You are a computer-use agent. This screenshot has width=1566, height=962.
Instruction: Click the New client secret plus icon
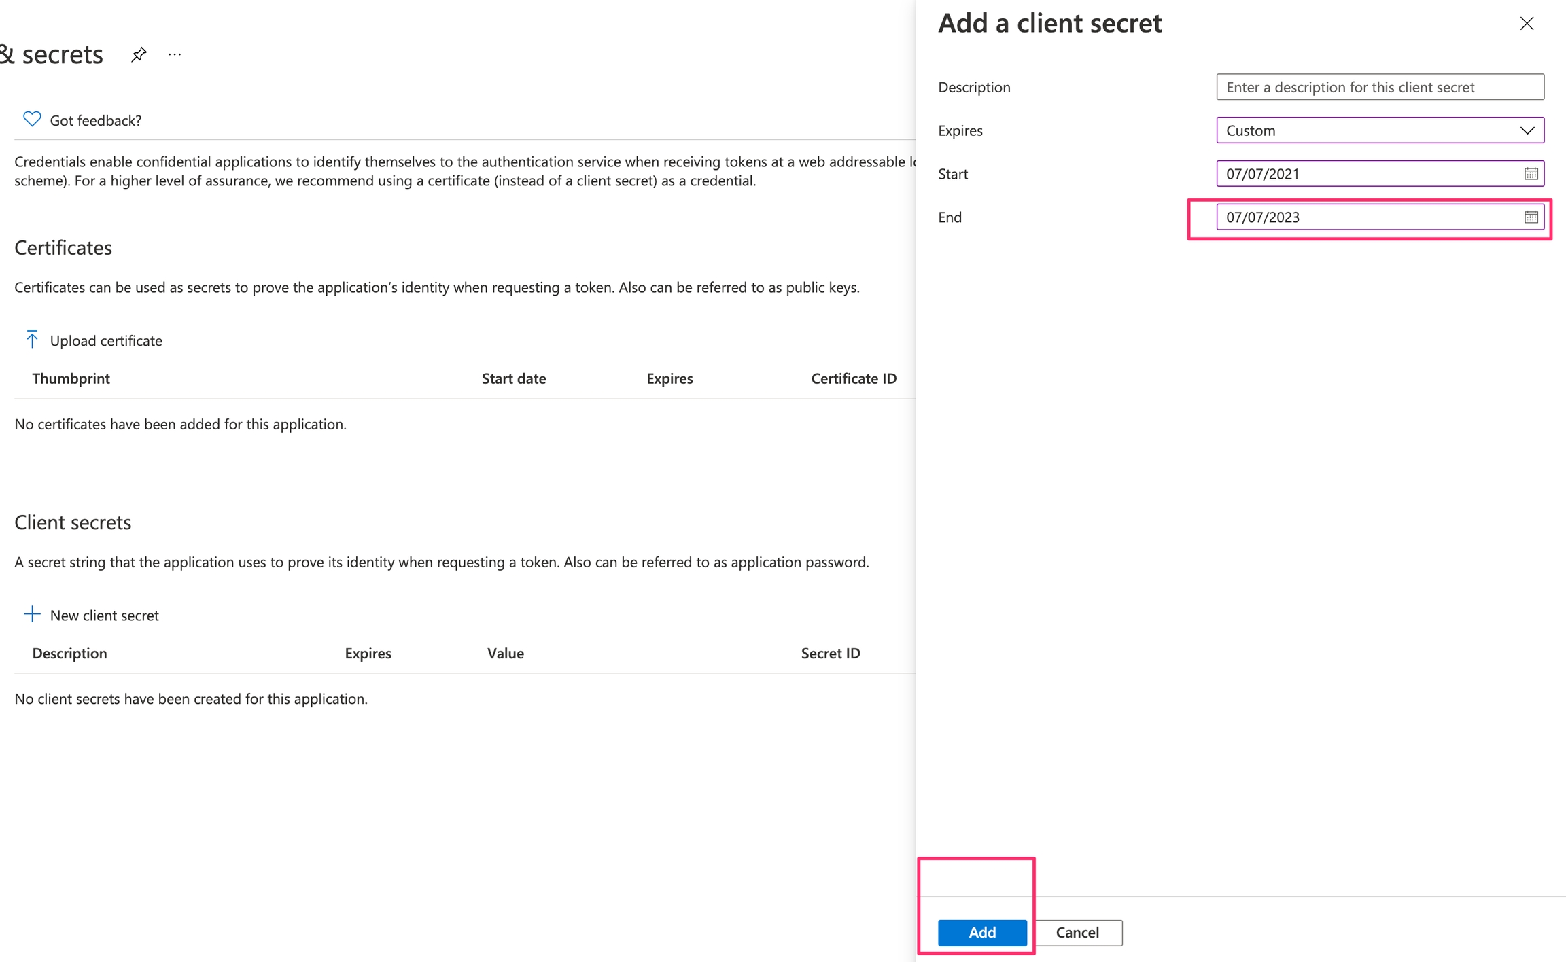[x=32, y=615]
